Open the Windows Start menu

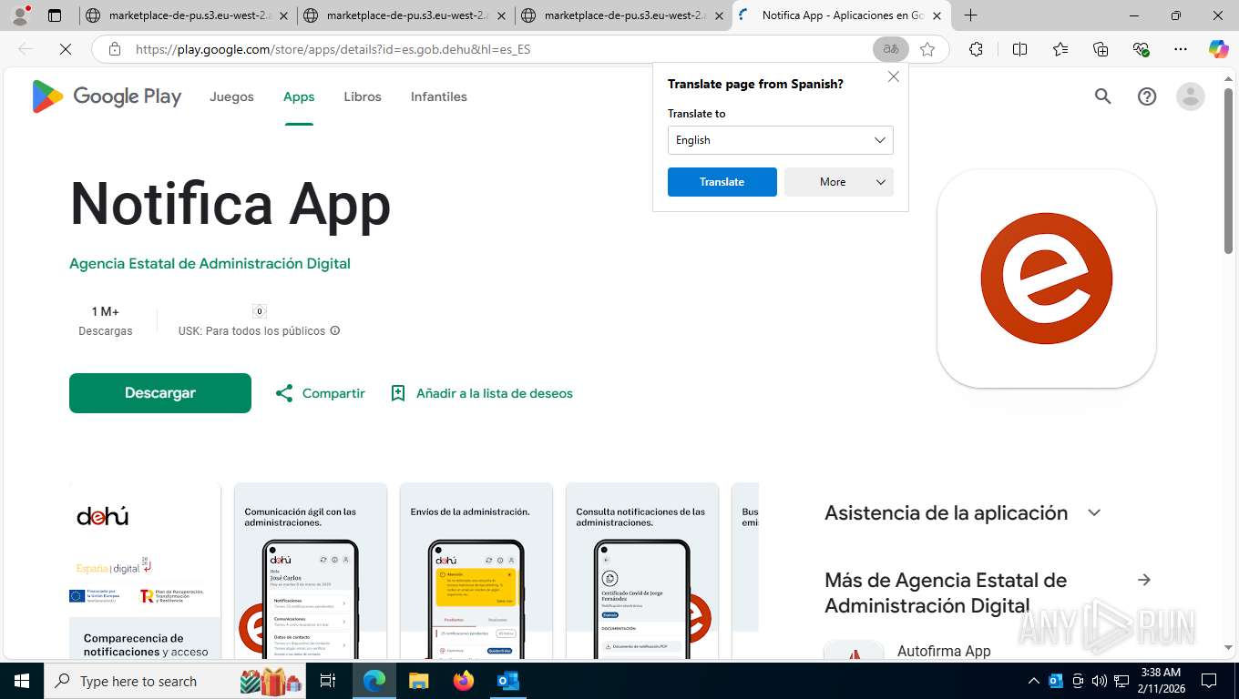[x=21, y=681]
